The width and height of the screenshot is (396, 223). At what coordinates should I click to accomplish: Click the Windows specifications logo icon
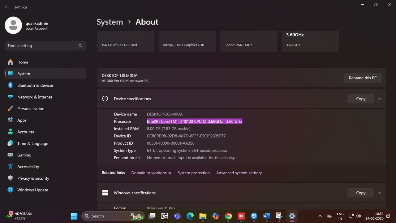[105, 193]
